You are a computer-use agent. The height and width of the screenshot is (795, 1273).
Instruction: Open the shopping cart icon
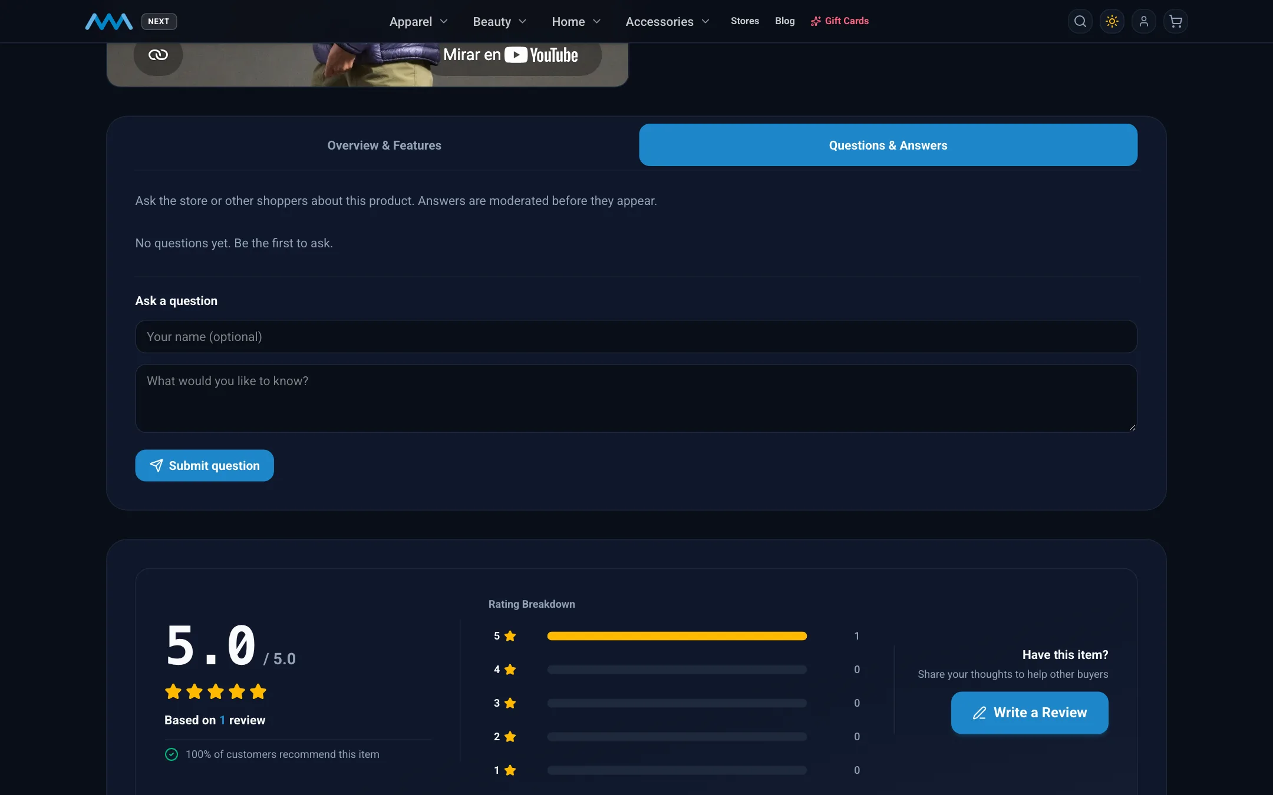point(1175,21)
